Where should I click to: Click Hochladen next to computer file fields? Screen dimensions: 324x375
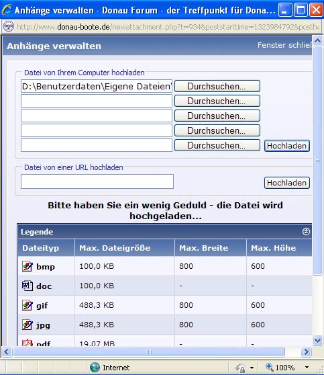coord(286,146)
